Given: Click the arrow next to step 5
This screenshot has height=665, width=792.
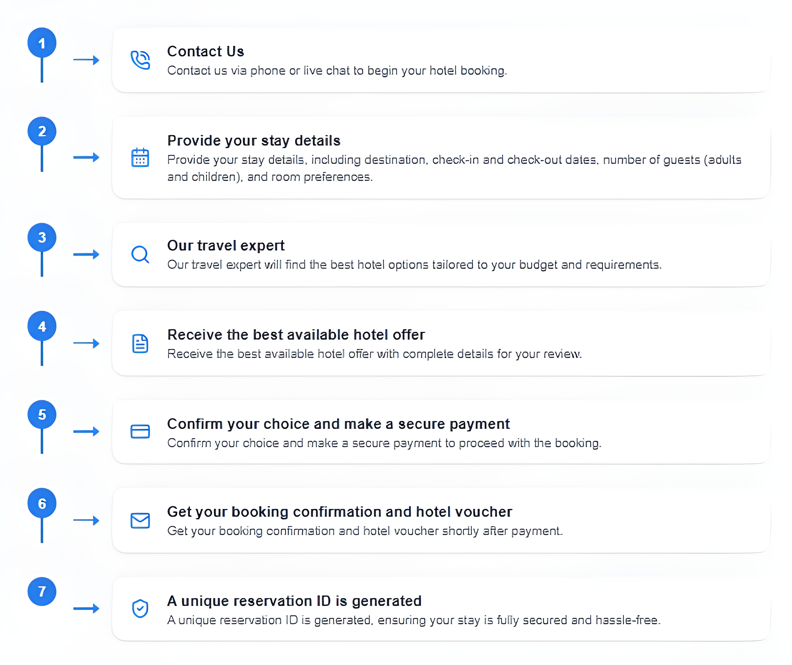Looking at the screenshot, I should pos(86,432).
